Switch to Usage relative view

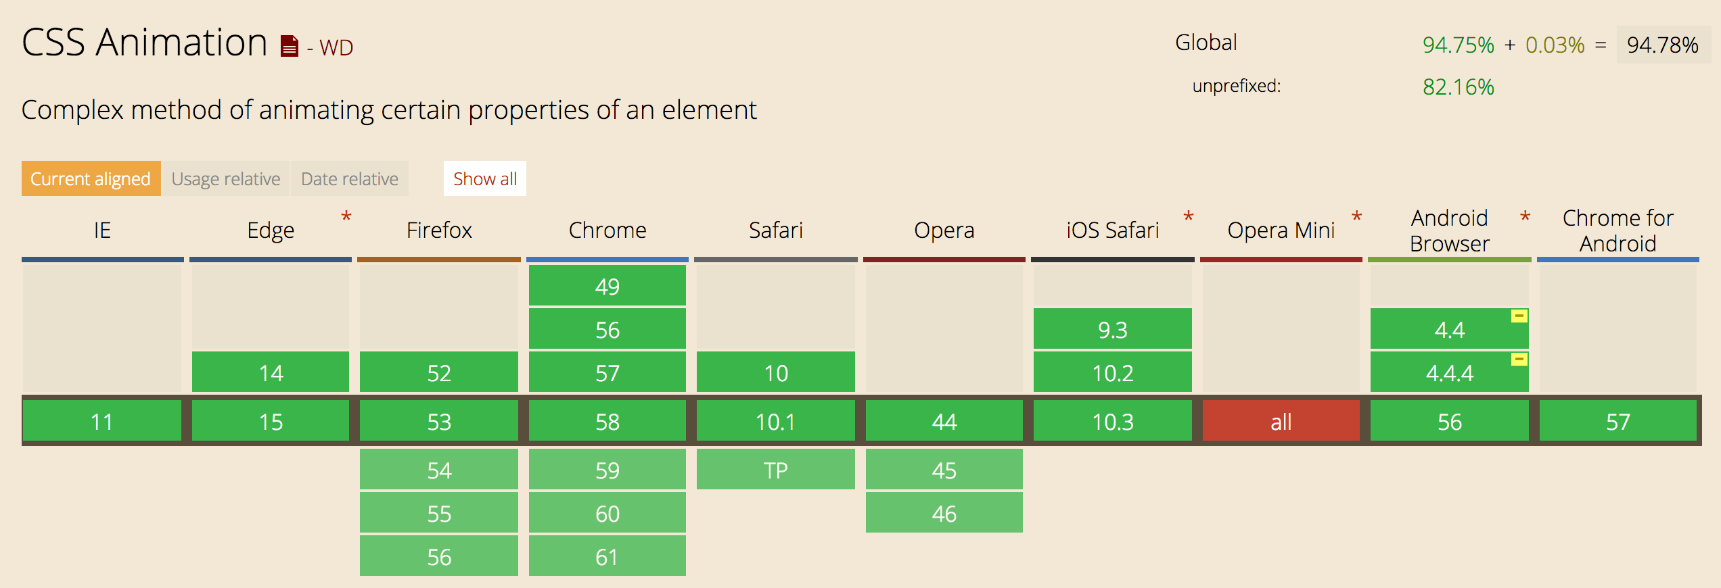coord(226,178)
